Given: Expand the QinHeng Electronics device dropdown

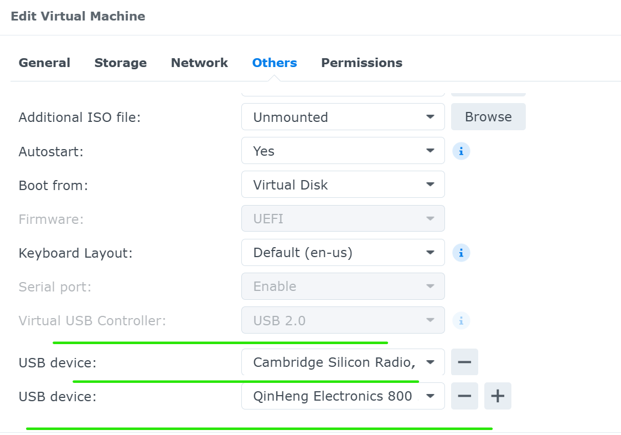Looking at the screenshot, I should (343, 396).
